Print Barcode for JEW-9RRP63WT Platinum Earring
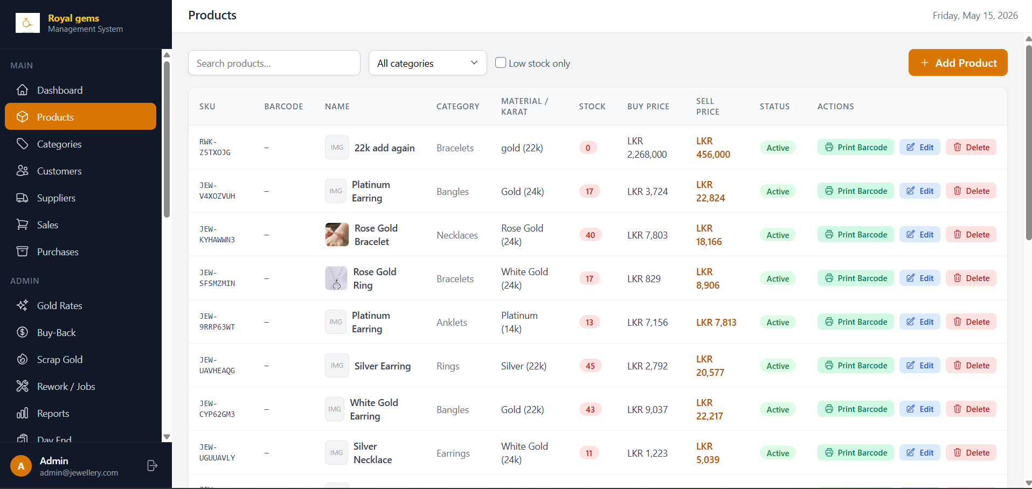1032x489 pixels. point(856,322)
